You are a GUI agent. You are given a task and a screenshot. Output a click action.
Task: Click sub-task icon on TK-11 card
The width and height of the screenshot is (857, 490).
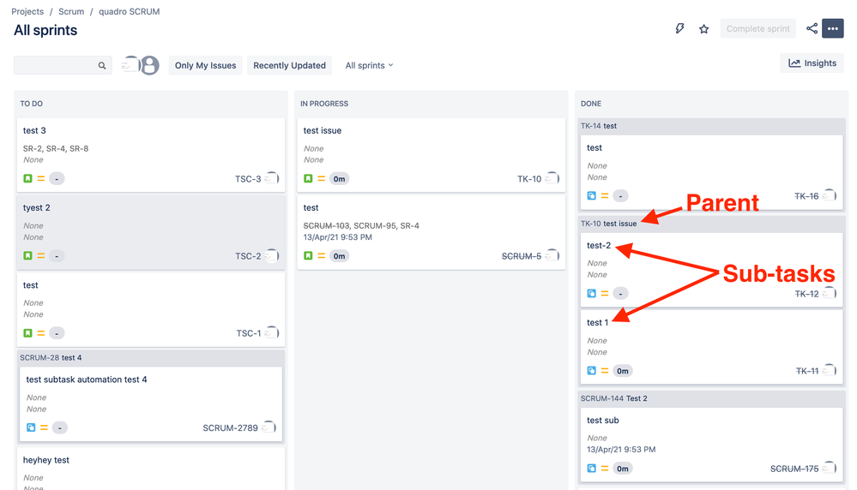coord(591,371)
